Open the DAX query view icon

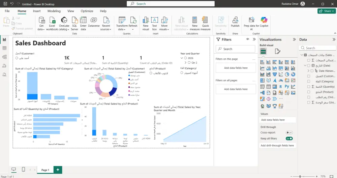coord(4,66)
